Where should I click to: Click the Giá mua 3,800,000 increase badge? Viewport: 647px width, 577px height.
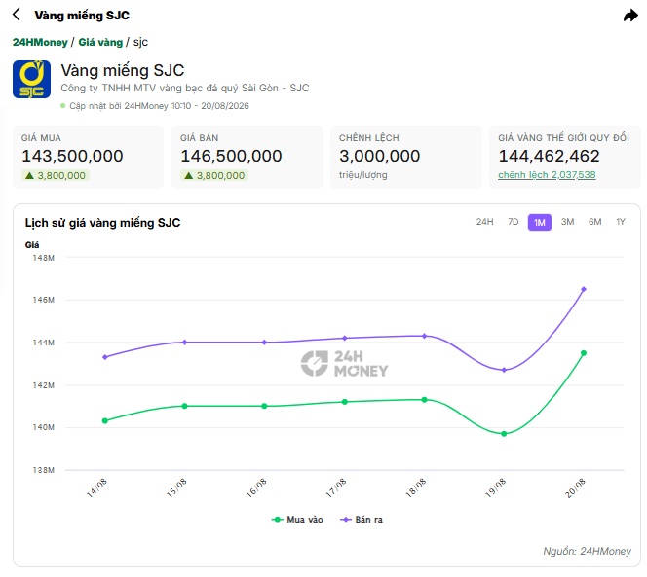pyautogui.click(x=56, y=175)
